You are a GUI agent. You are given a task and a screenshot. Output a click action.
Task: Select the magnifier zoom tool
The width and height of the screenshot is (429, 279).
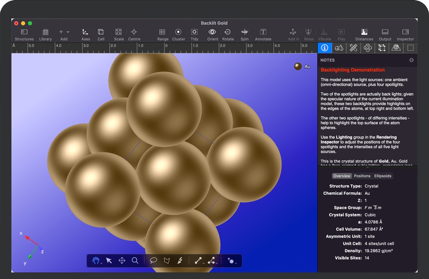[135, 261]
